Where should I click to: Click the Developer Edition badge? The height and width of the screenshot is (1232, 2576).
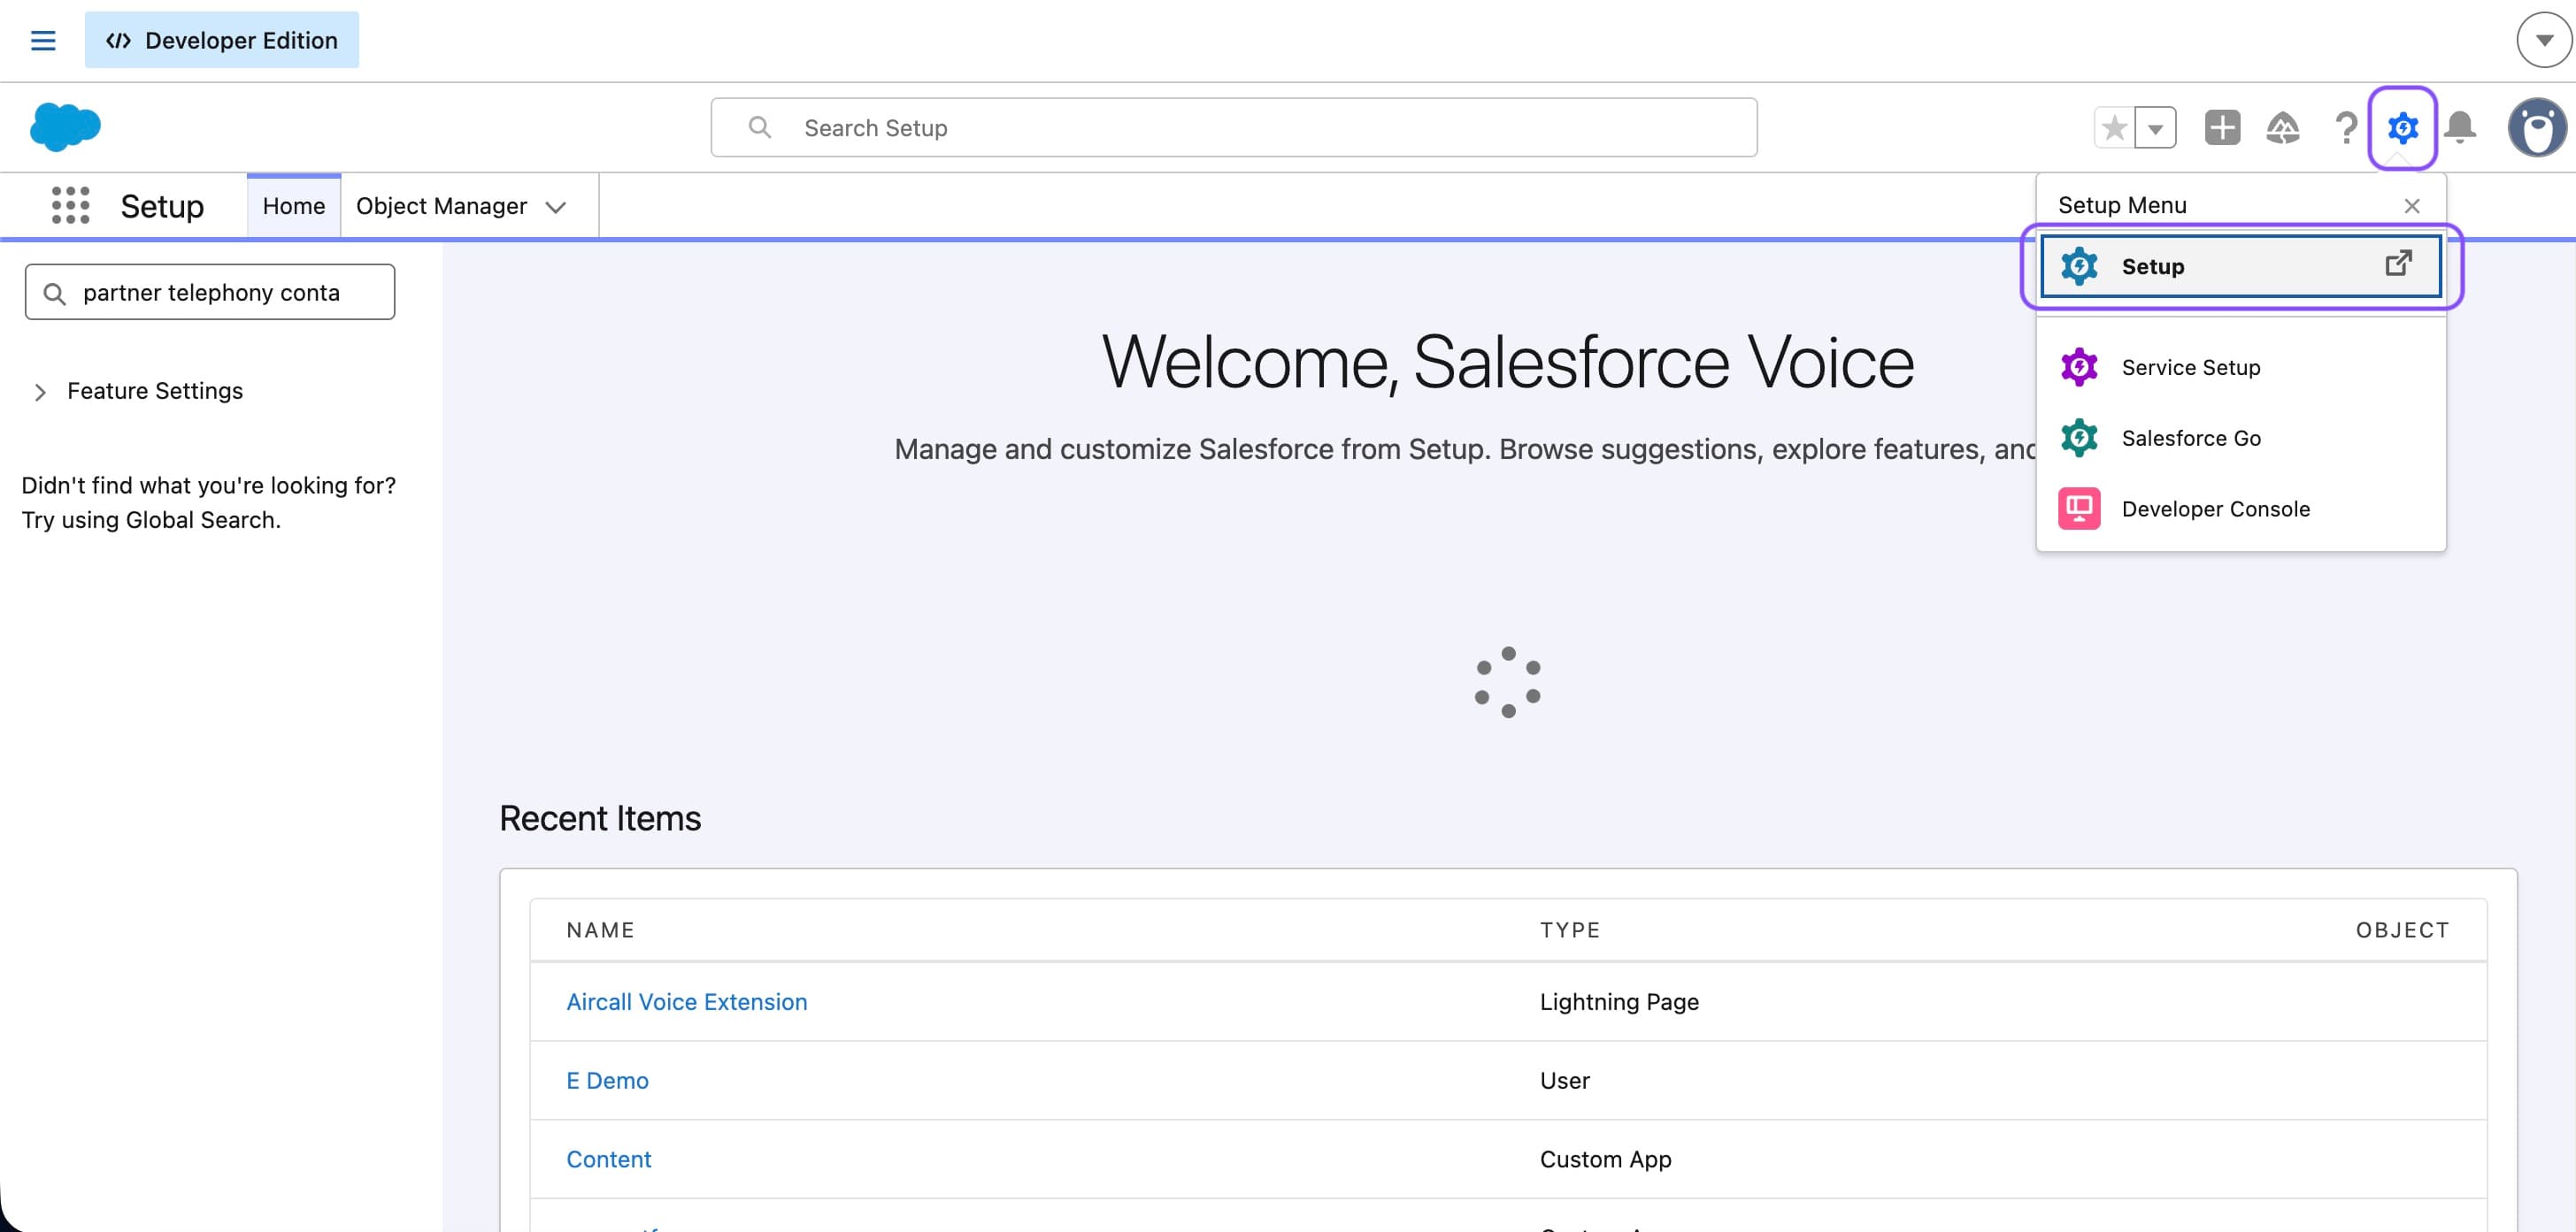(221, 40)
